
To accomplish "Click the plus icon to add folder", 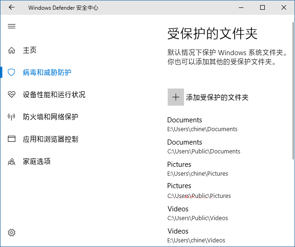I will pyautogui.click(x=176, y=97).
